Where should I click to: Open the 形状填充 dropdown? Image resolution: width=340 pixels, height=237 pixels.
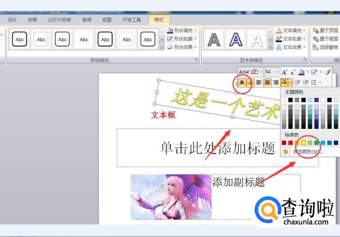[182, 30]
